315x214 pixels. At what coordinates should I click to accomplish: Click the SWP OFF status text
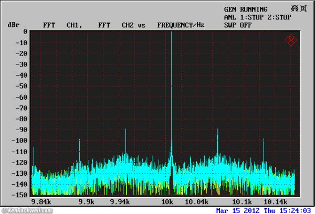coord(238,25)
